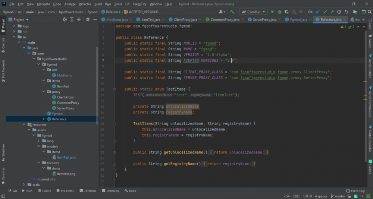Image resolution: width=373 pixels, height=199 pixels.
Task: Click the Git commit checkmark icon
Action: (x=325, y=12)
